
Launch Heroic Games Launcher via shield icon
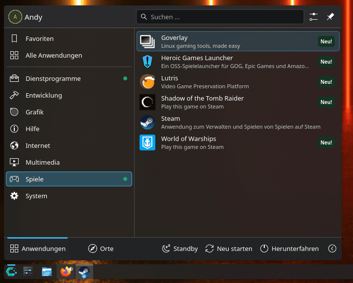tap(147, 62)
